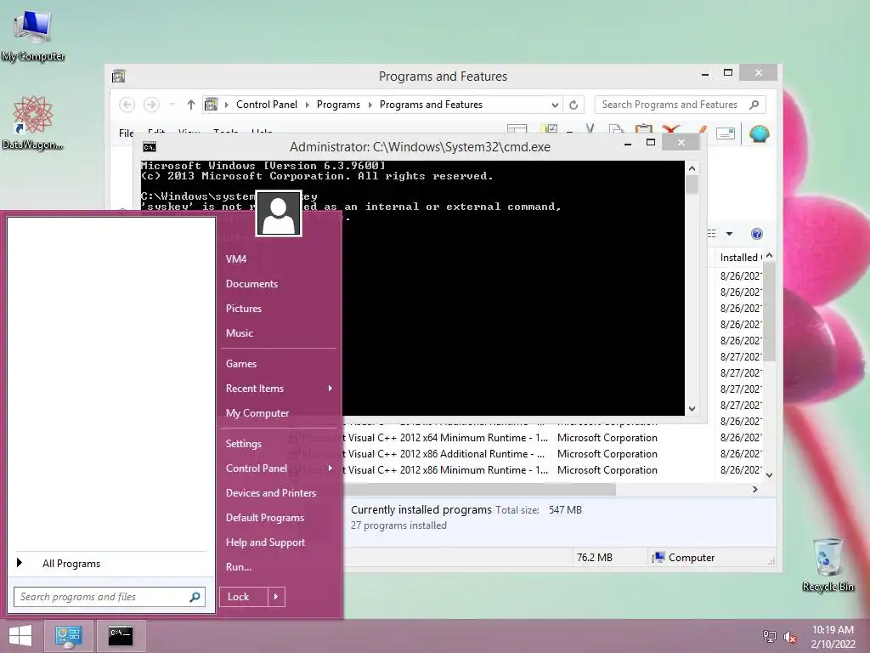Click the program list vertical scrollbar thumb
The image size is (870, 653).
769,313
